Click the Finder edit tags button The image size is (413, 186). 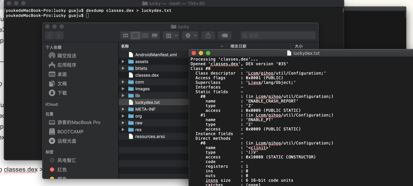(x=224, y=36)
